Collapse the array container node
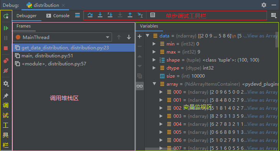Image resolution: width=280 pixels, height=151 pixels. point(155,84)
